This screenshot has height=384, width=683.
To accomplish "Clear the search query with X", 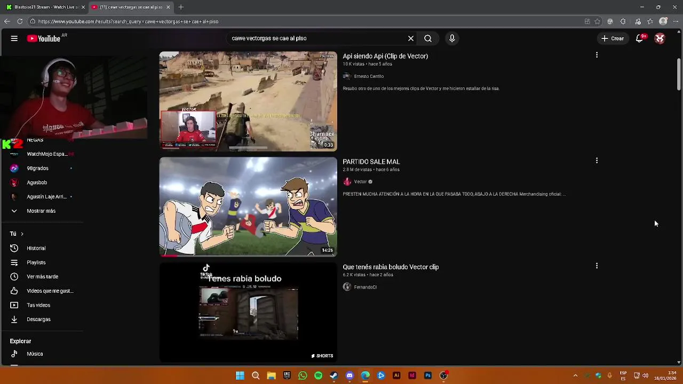I will coord(411,38).
